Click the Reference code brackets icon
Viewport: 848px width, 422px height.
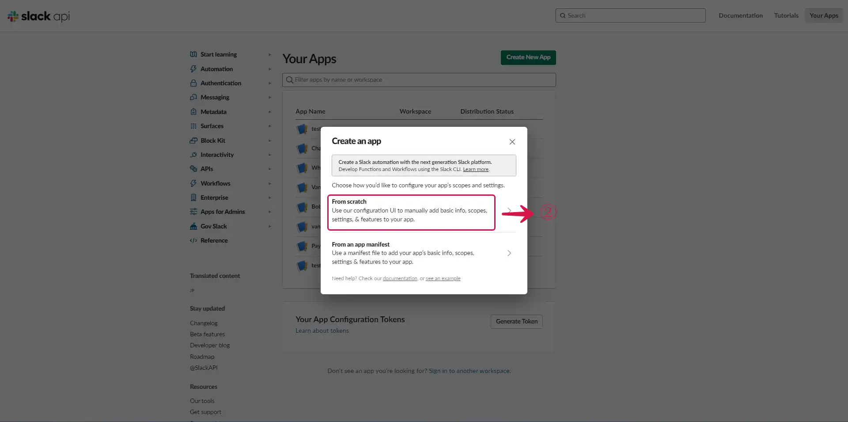[193, 240]
